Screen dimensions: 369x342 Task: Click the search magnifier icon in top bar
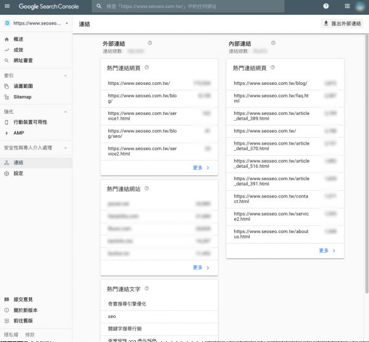(x=99, y=6)
